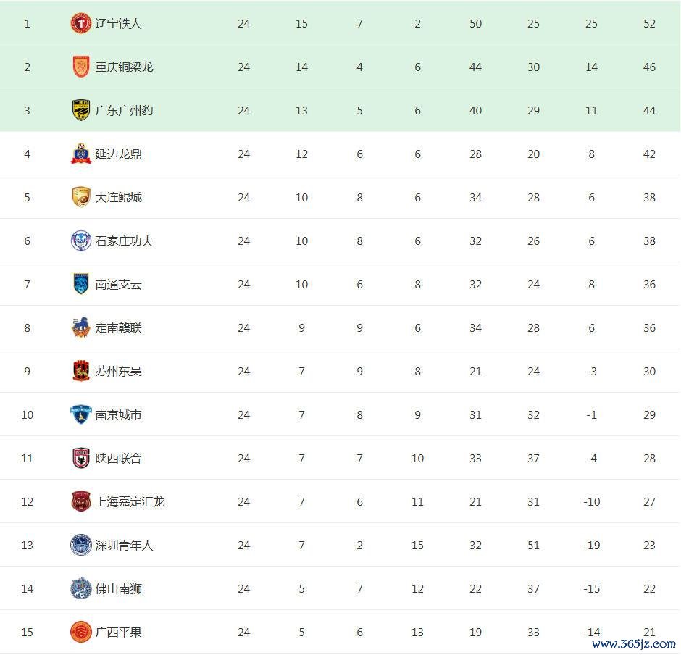Click the 辽宁铁人 team logo
Viewport: 681px width, 655px height.
click(x=80, y=23)
